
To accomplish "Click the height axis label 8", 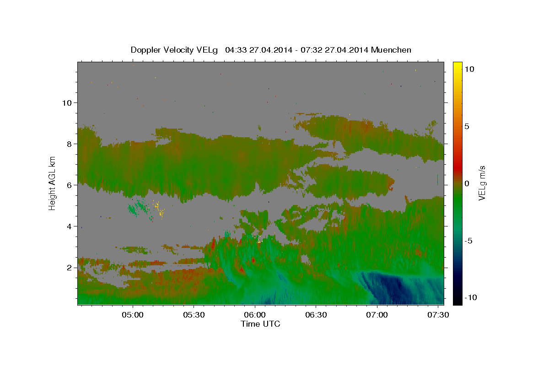I will [x=70, y=144].
